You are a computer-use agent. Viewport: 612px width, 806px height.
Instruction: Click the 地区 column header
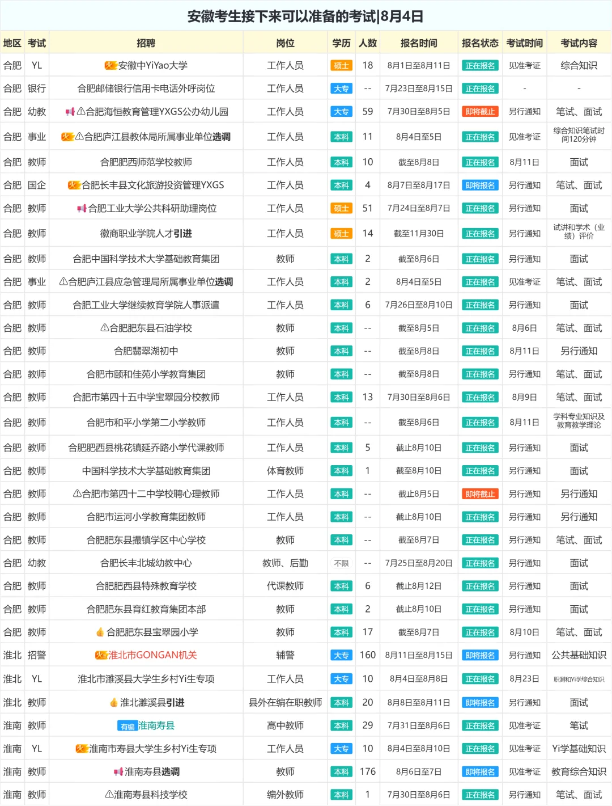tap(12, 43)
